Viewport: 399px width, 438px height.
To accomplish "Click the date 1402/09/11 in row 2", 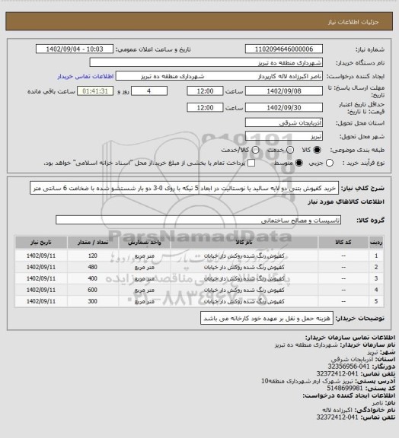I will [x=41, y=267].
